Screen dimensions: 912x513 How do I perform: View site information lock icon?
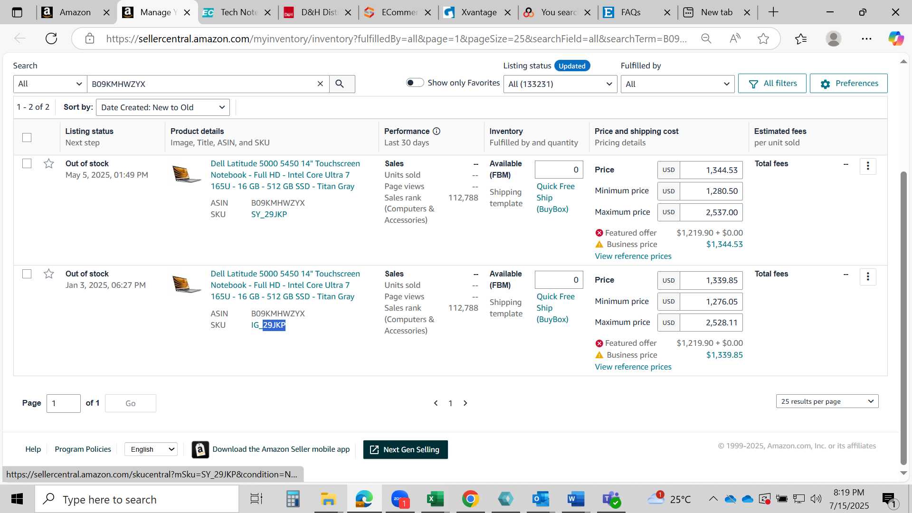(x=90, y=38)
